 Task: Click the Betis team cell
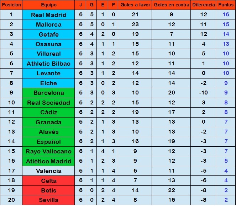(48, 190)
